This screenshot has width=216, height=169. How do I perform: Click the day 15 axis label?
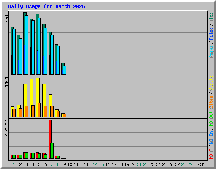point(101,164)
